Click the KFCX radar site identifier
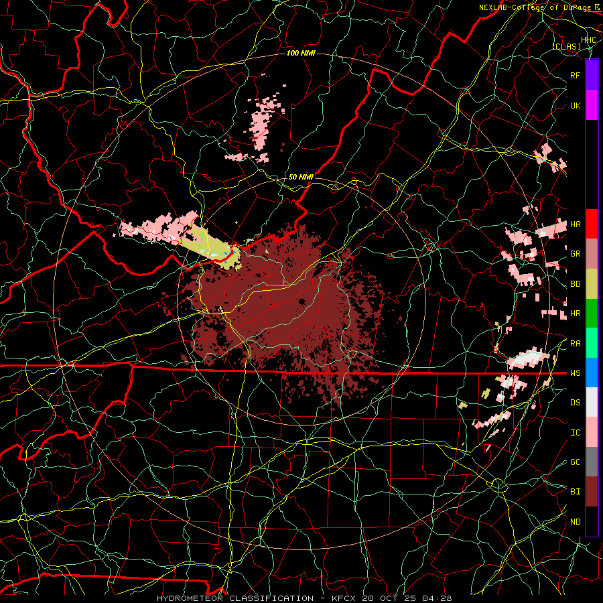 point(344,598)
